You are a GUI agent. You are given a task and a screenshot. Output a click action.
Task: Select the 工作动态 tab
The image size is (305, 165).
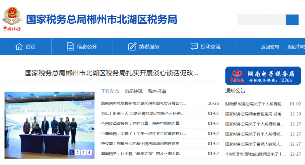(110, 91)
